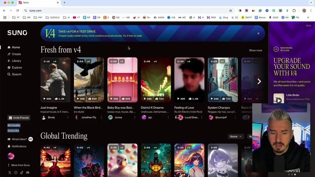Expand More from Suno menu

[x=19, y=165]
